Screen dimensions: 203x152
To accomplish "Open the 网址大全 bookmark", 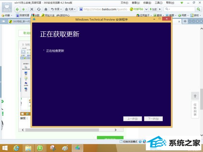I will (48, 16).
